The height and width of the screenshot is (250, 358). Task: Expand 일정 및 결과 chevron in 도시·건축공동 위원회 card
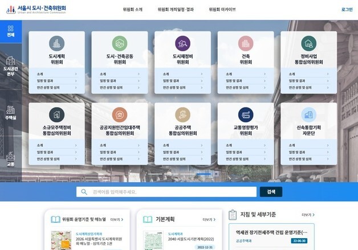point(139,81)
